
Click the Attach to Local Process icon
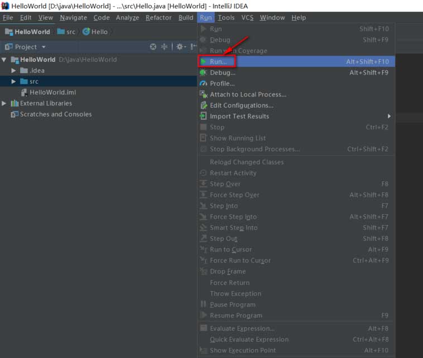[x=203, y=94]
